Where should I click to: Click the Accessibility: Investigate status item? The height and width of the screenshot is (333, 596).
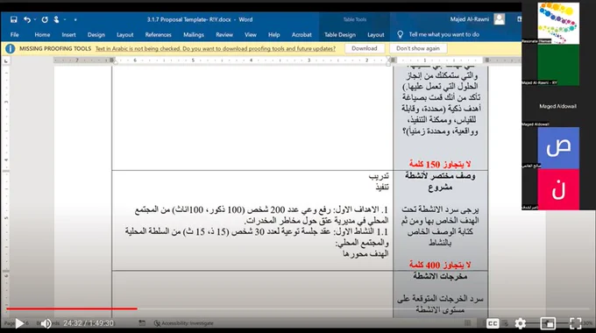coord(183,323)
